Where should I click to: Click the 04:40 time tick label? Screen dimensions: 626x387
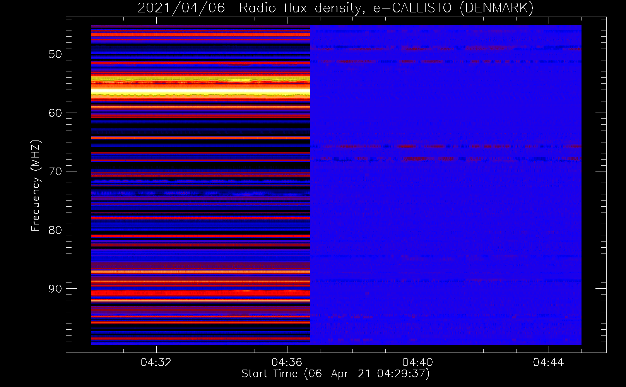(x=417, y=363)
